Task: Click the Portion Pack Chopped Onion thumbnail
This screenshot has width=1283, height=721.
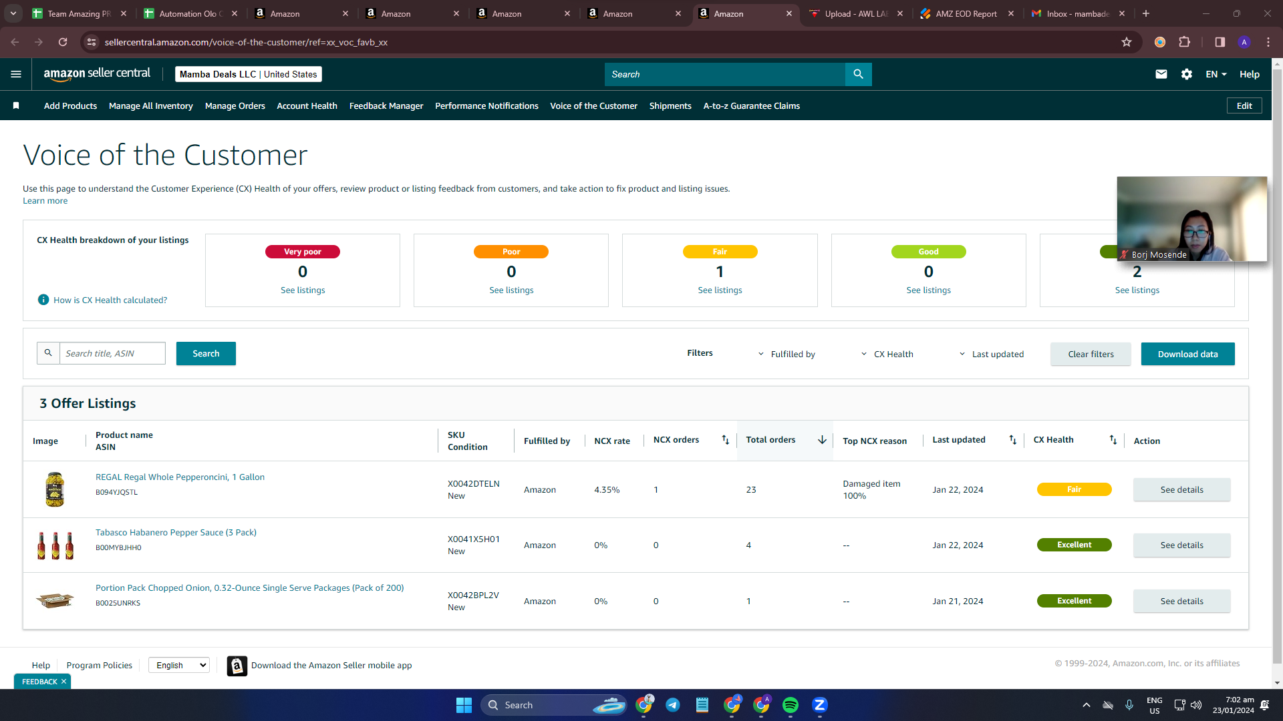Action: tap(55, 600)
